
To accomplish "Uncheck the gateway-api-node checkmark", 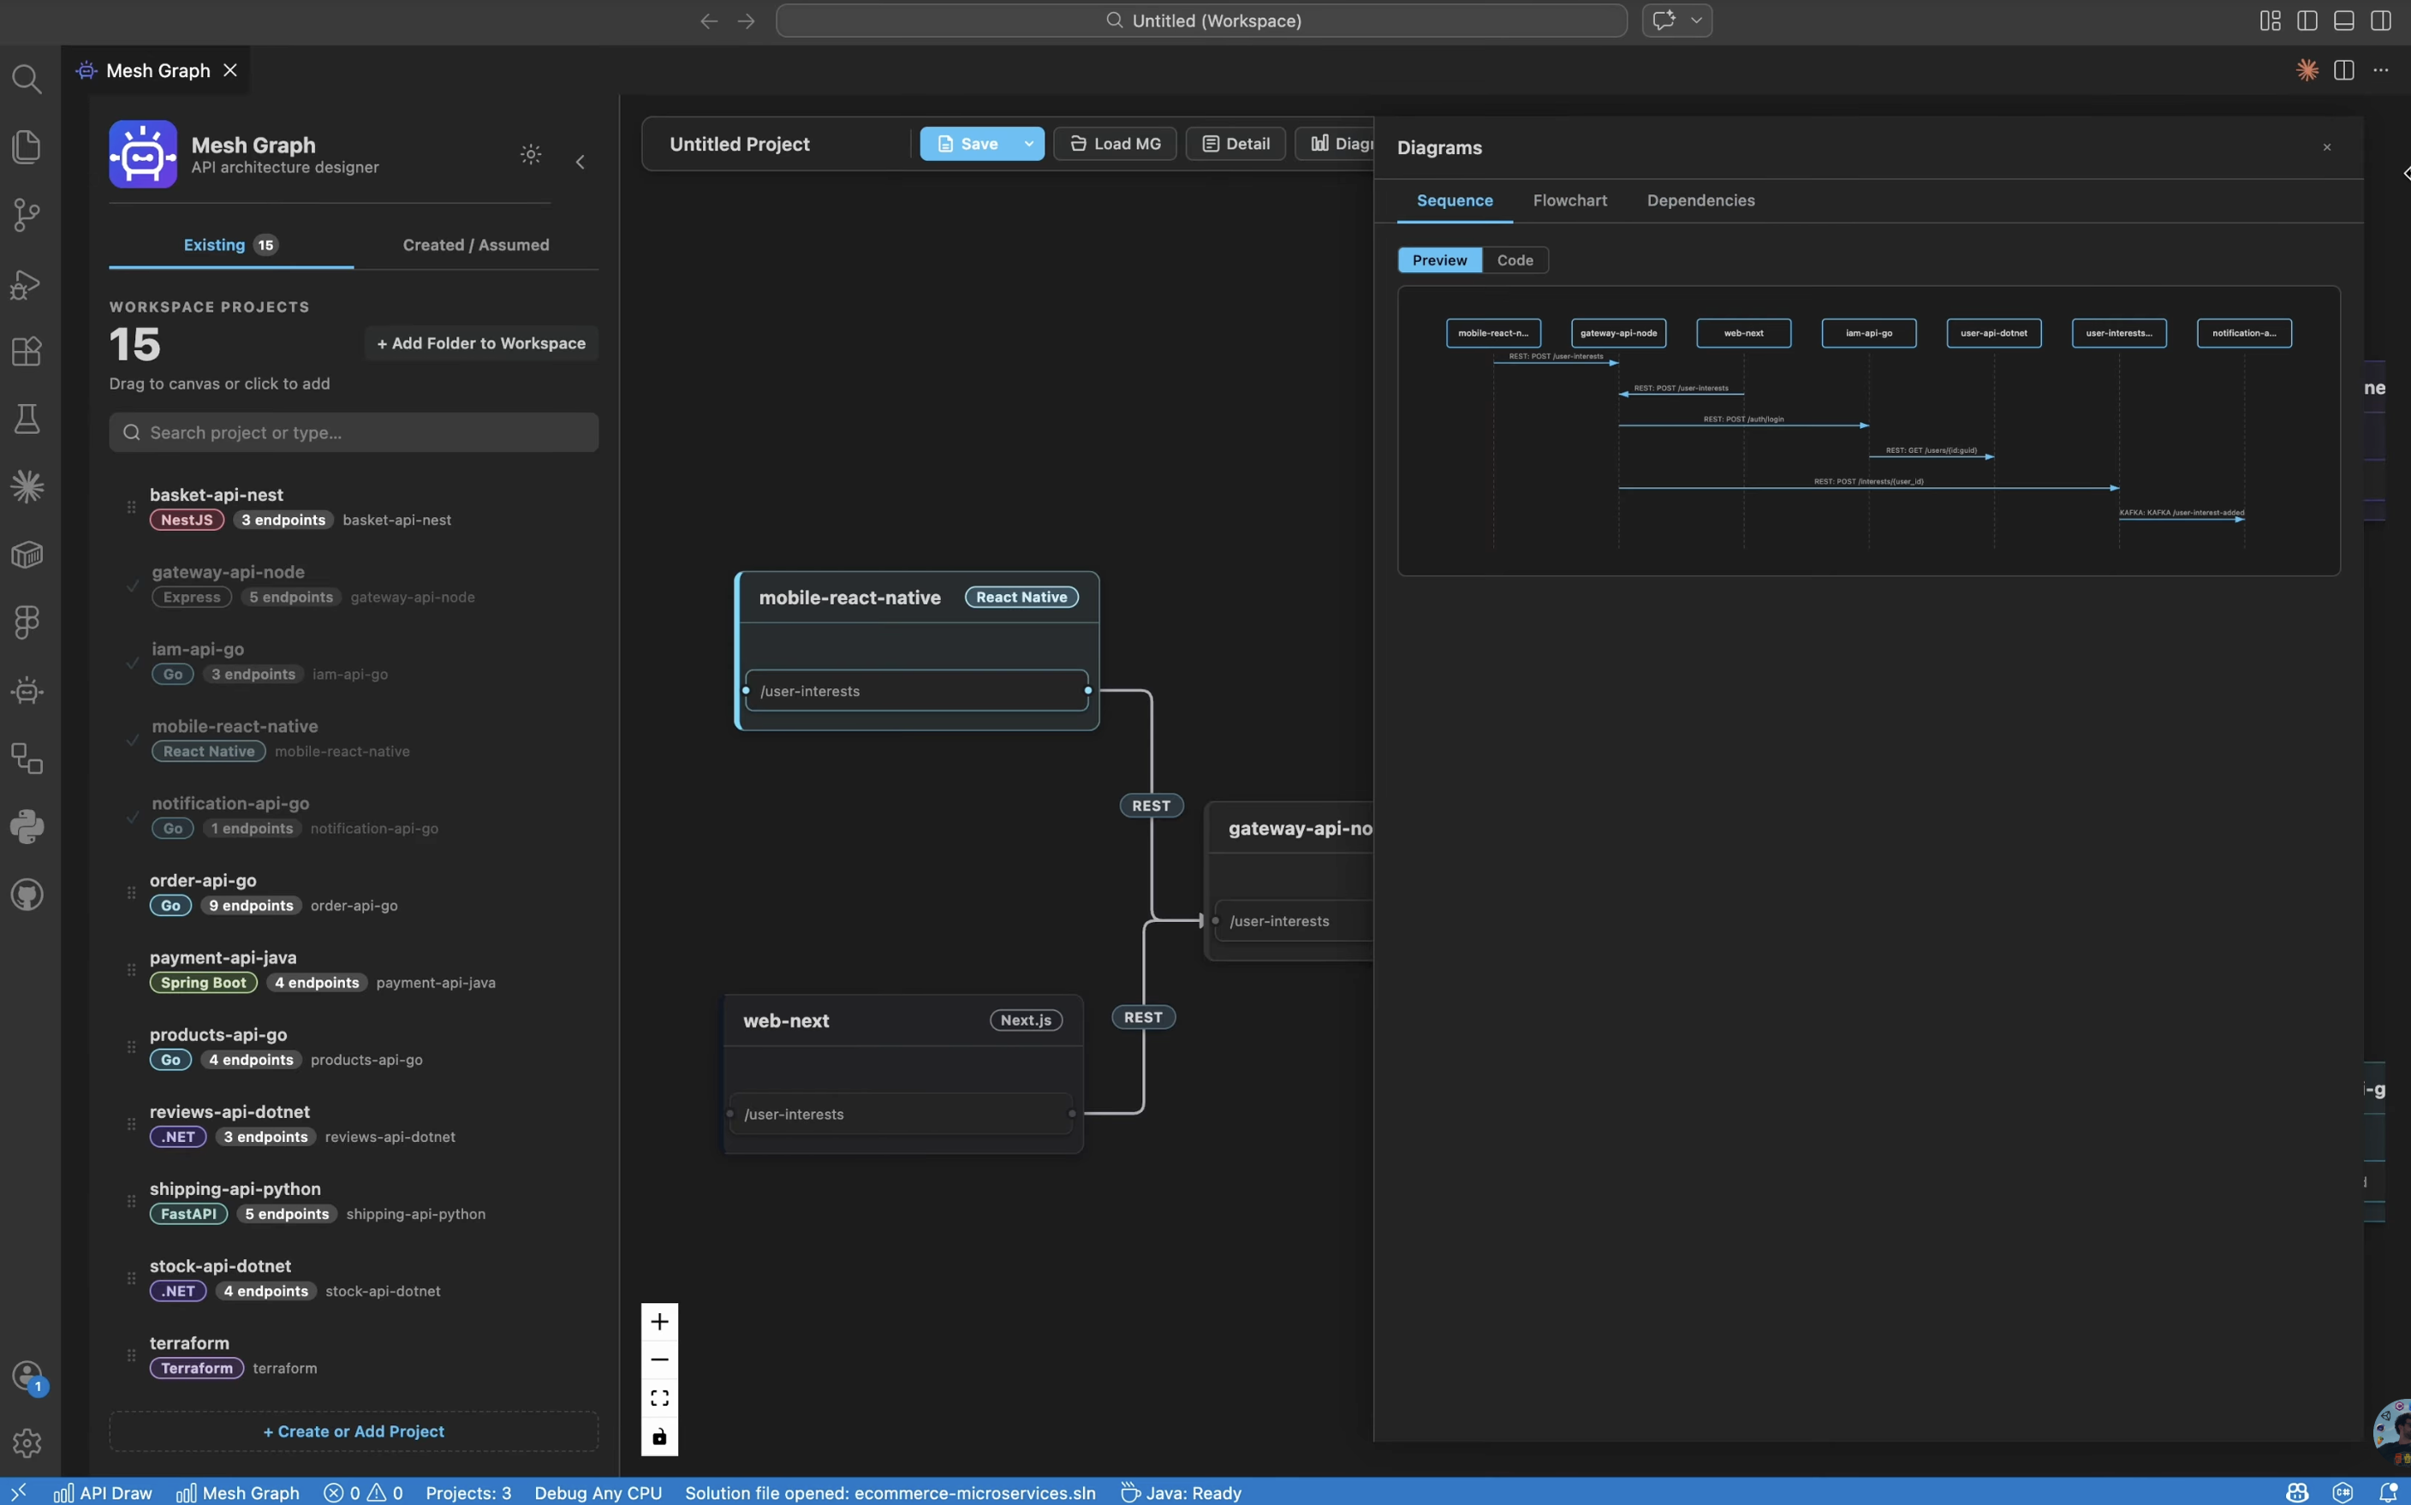I will tap(133, 585).
